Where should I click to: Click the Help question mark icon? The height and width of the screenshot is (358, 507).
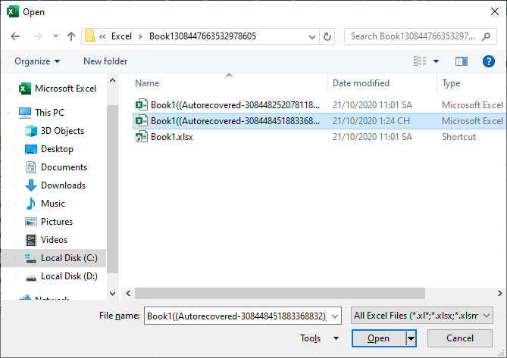pos(488,61)
